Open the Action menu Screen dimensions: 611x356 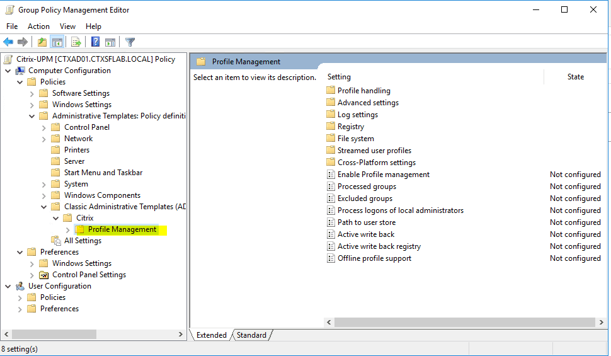(38, 26)
